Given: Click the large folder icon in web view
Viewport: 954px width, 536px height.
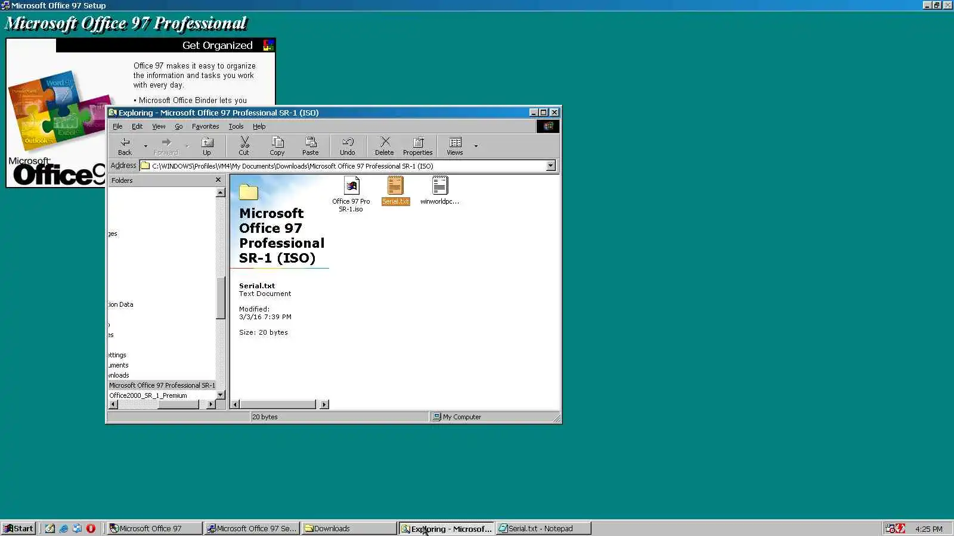Looking at the screenshot, I should point(249,192).
